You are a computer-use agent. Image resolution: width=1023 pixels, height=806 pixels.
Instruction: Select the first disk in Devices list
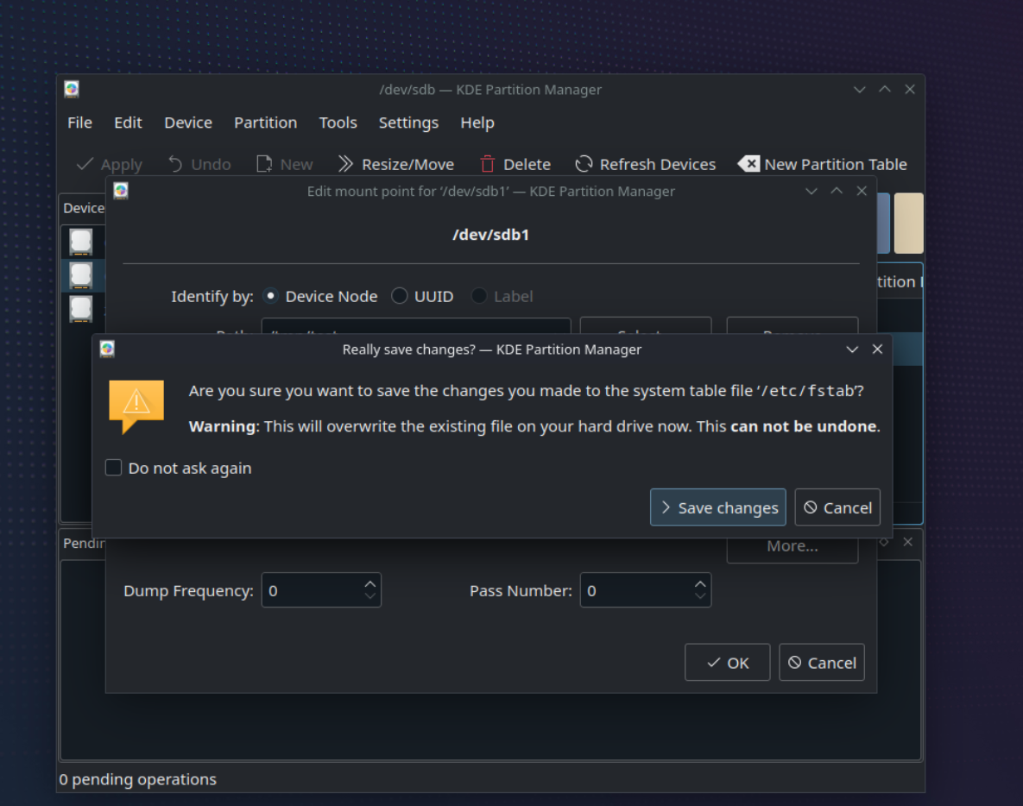point(81,242)
